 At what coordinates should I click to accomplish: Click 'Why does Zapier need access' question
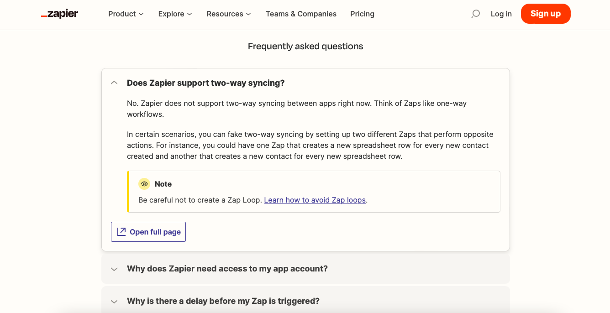tap(227, 269)
